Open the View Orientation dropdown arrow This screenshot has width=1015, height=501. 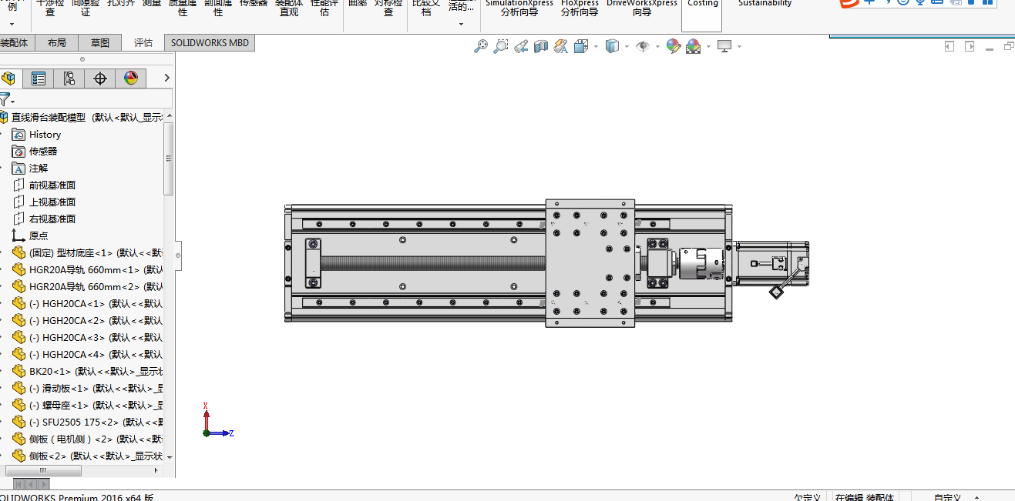click(596, 47)
